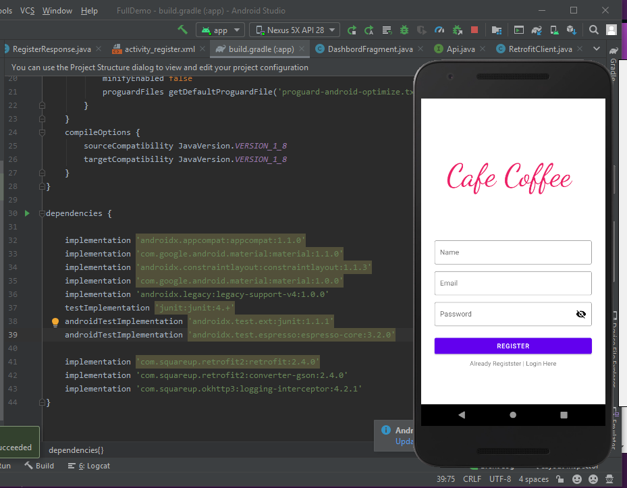Click the Email field in emulator
Image resolution: width=627 pixels, height=488 pixels.
pyautogui.click(x=513, y=283)
